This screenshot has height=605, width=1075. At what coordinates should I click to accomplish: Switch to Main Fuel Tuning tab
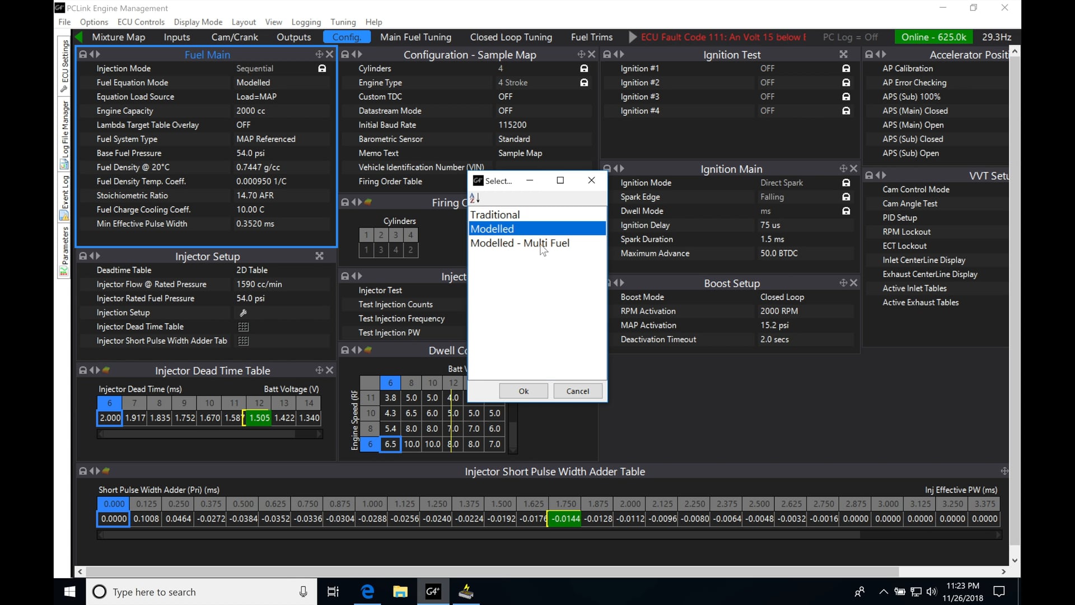pos(415,37)
